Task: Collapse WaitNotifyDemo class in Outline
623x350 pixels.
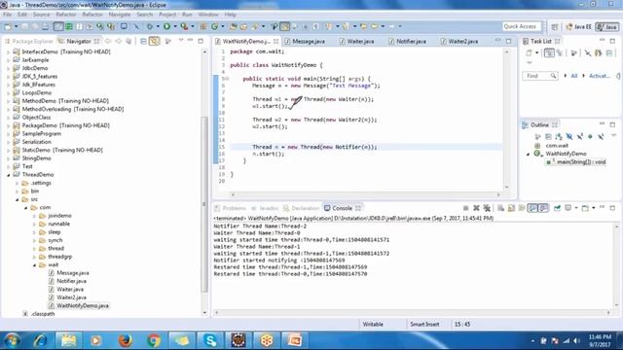Action: [528, 154]
